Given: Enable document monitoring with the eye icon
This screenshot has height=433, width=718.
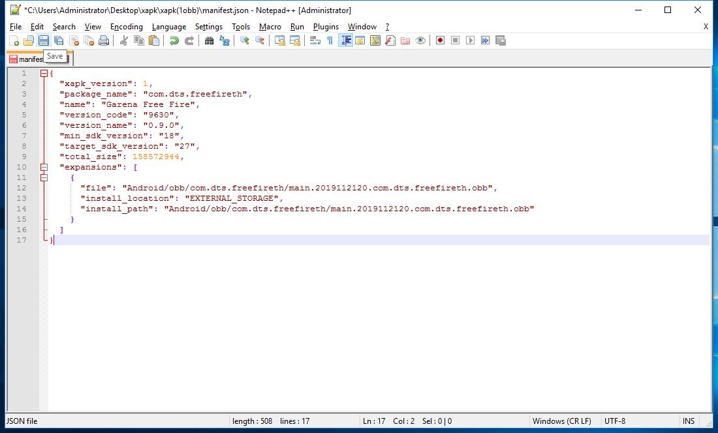Looking at the screenshot, I should point(421,40).
